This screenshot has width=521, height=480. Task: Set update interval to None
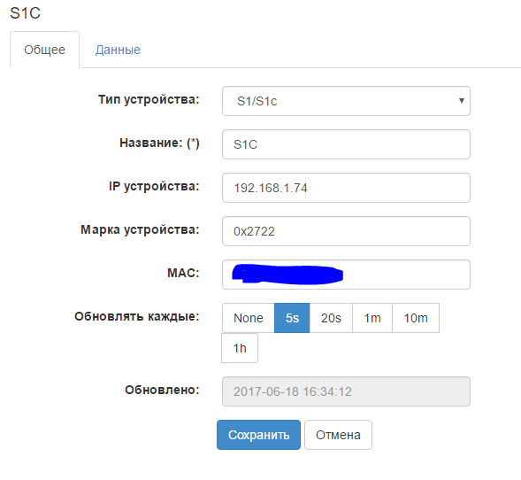(249, 318)
